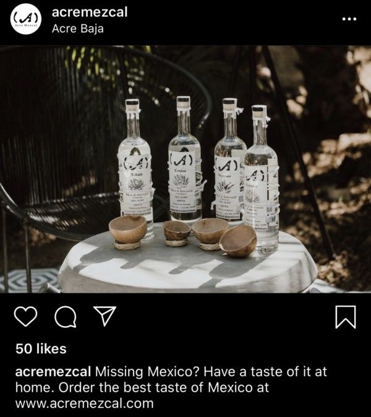
Task: Tap the patterned rug beneath the chair
Action: coord(29,280)
